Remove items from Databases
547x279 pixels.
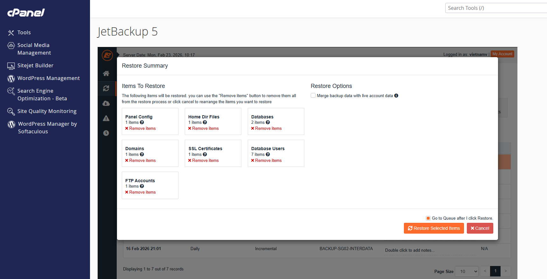pos(267,128)
